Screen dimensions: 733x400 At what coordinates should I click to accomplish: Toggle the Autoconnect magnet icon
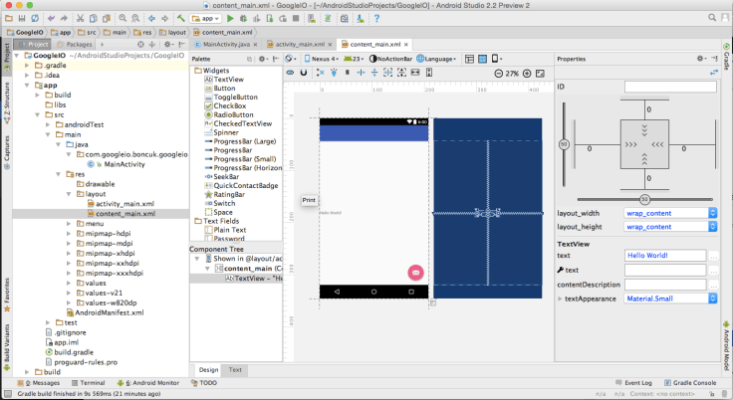pos(304,73)
